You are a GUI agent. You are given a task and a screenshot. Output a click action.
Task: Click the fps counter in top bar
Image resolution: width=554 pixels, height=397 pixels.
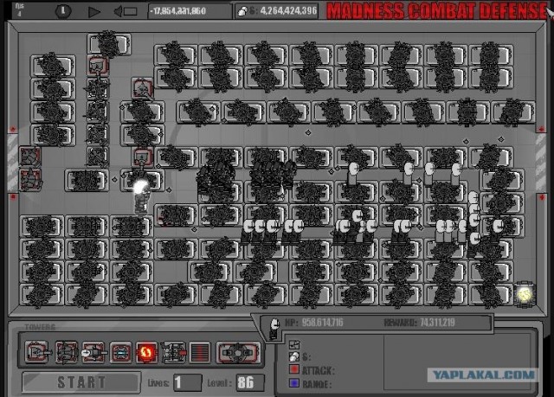[x=19, y=10]
